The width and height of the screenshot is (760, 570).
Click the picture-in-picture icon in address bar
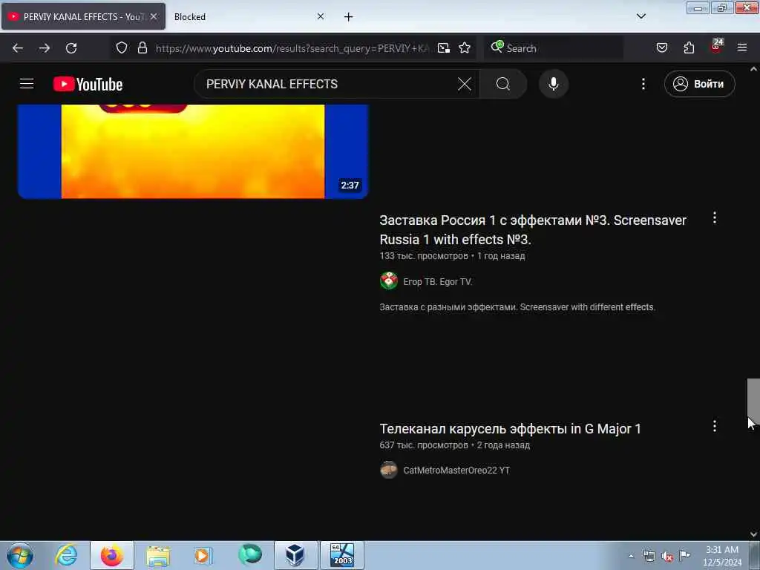[443, 47]
